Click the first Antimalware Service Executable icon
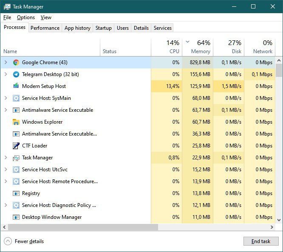Screen dimensions: 283x252 tap(16, 110)
